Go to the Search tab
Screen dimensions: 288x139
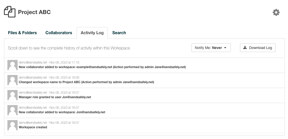pyautogui.click(x=119, y=33)
